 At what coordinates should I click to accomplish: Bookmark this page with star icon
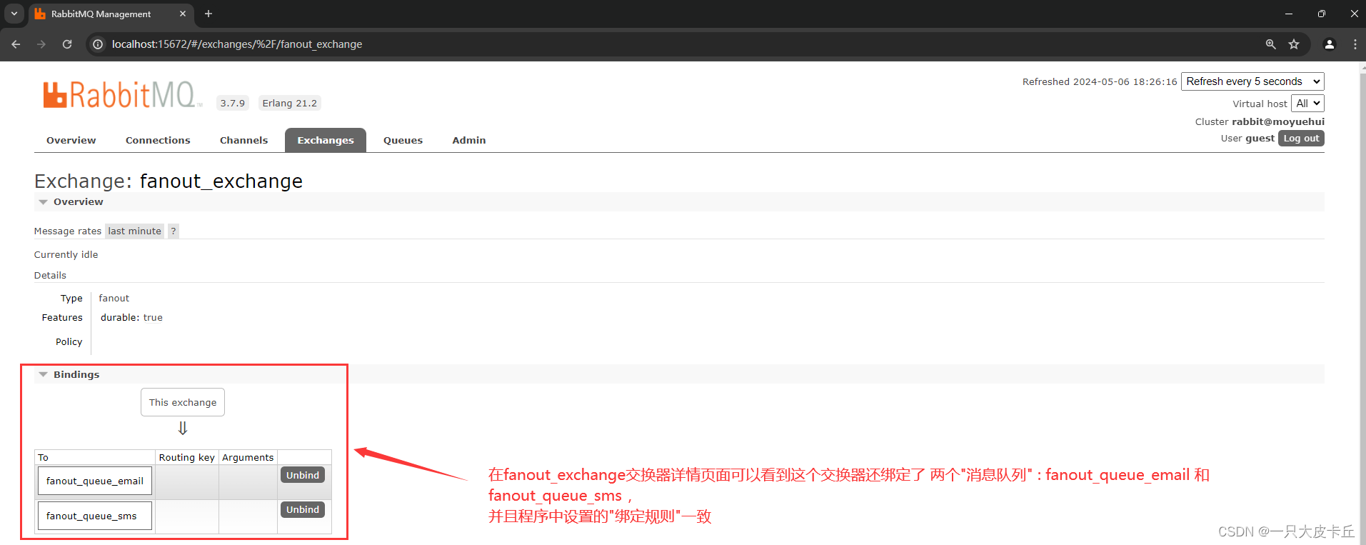point(1294,44)
